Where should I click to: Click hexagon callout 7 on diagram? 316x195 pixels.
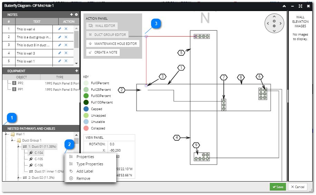[224, 77]
